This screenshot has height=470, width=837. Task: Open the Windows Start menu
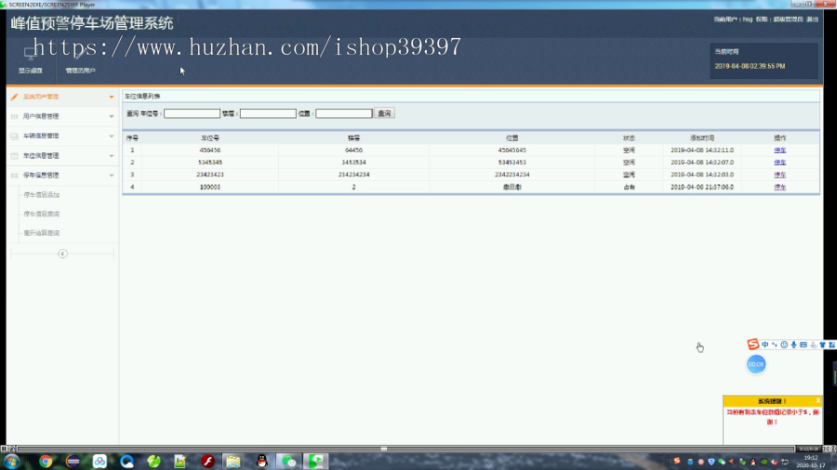point(12,462)
